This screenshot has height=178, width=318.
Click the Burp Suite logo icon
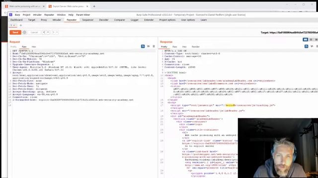[11, 15]
